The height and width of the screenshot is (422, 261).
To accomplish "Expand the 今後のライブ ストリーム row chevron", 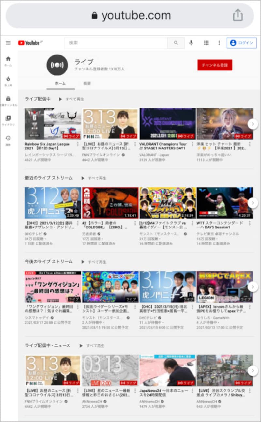I will click(253, 287).
